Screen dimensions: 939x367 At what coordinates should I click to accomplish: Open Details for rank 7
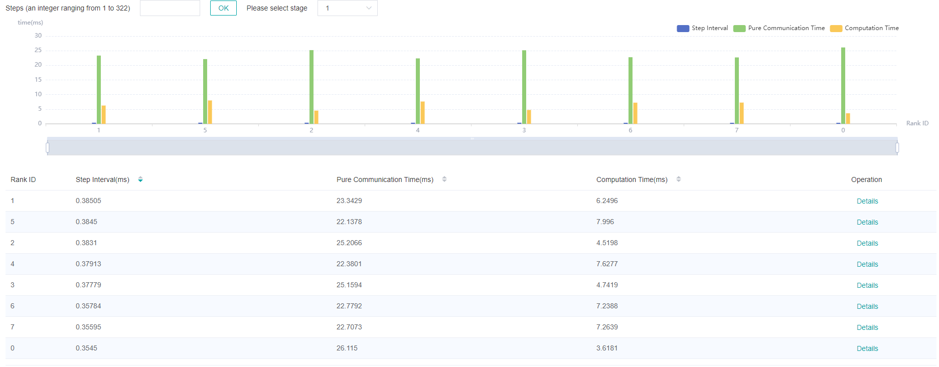tap(867, 327)
